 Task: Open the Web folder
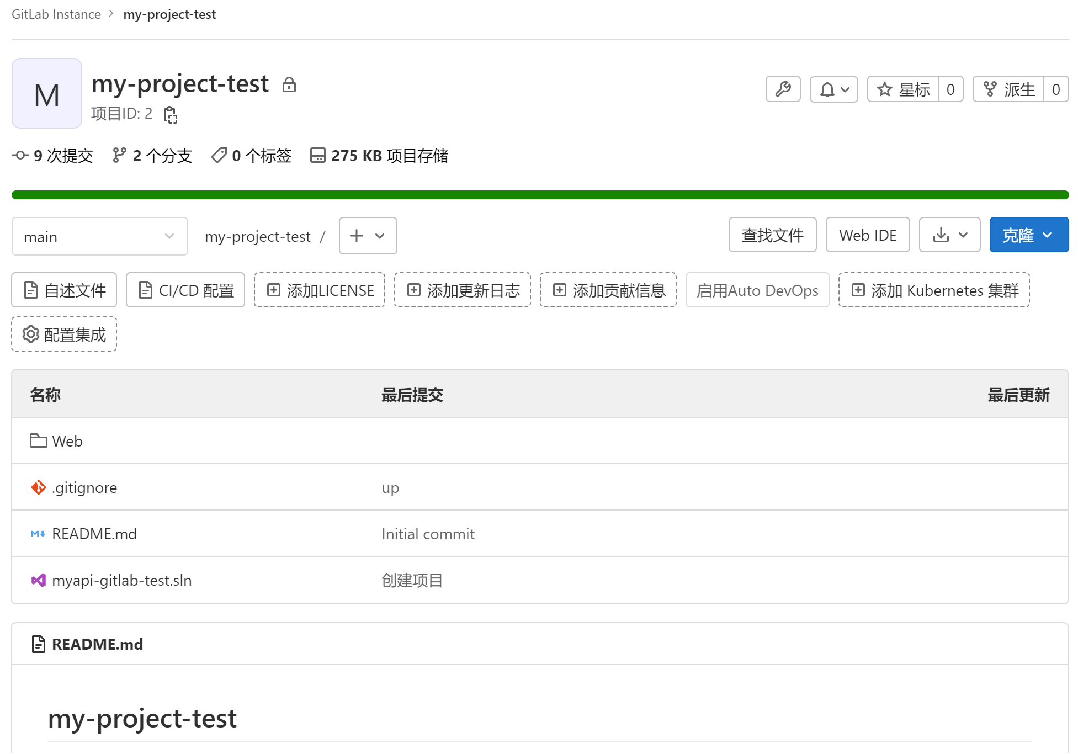tap(67, 441)
